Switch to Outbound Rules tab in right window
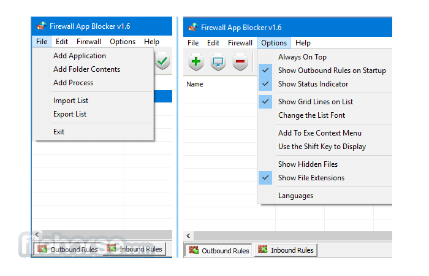 (218, 250)
